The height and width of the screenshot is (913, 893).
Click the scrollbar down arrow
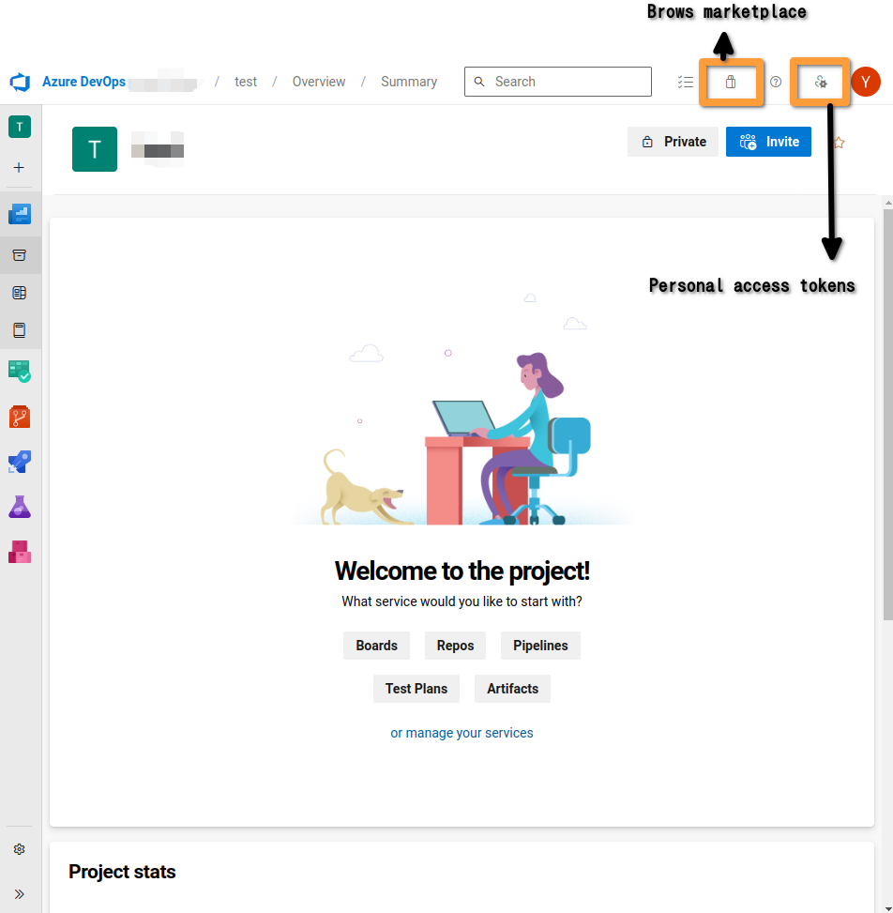pyautogui.click(x=887, y=907)
